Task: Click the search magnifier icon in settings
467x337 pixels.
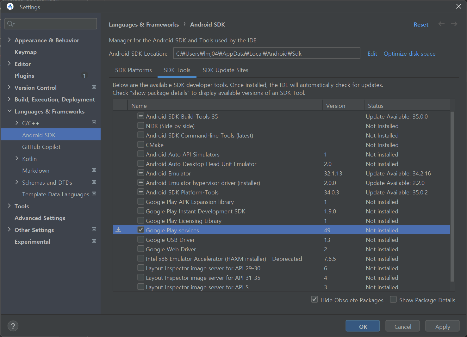Action: (x=11, y=24)
